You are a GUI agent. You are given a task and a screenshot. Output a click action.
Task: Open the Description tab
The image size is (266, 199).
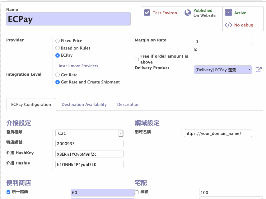point(128,104)
